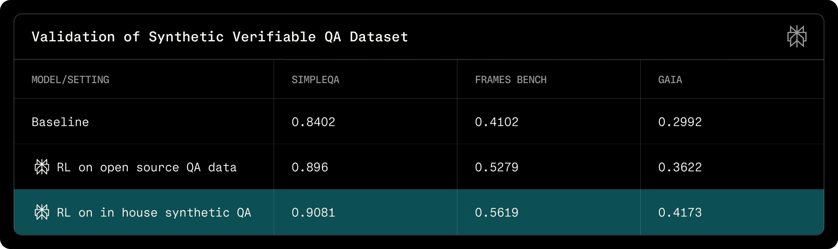The height and width of the screenshot is (249, 838).
Task: Click the RL on in house synthetic QA label
Action: 154,212
